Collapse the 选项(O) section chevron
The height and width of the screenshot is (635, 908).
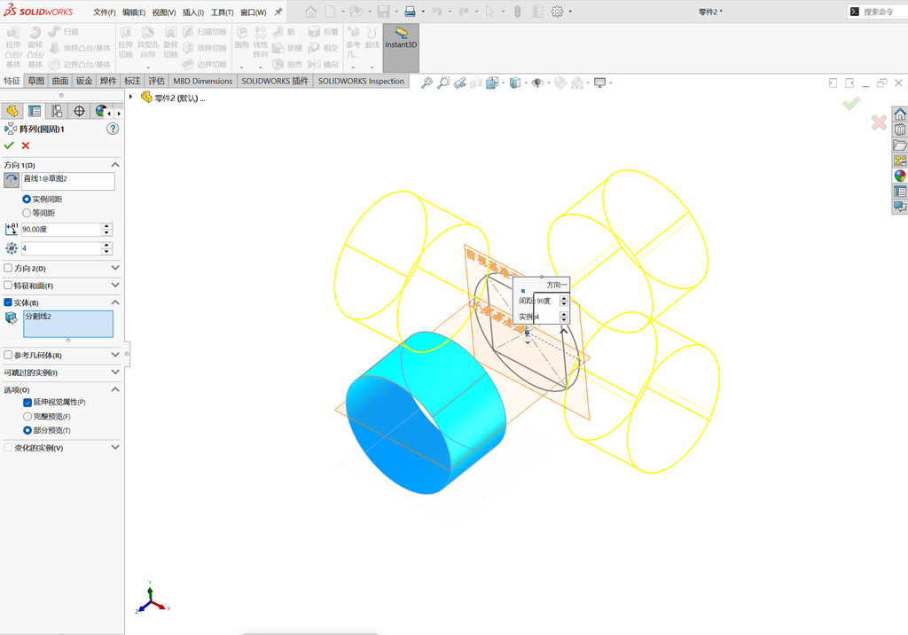[115, 389]
